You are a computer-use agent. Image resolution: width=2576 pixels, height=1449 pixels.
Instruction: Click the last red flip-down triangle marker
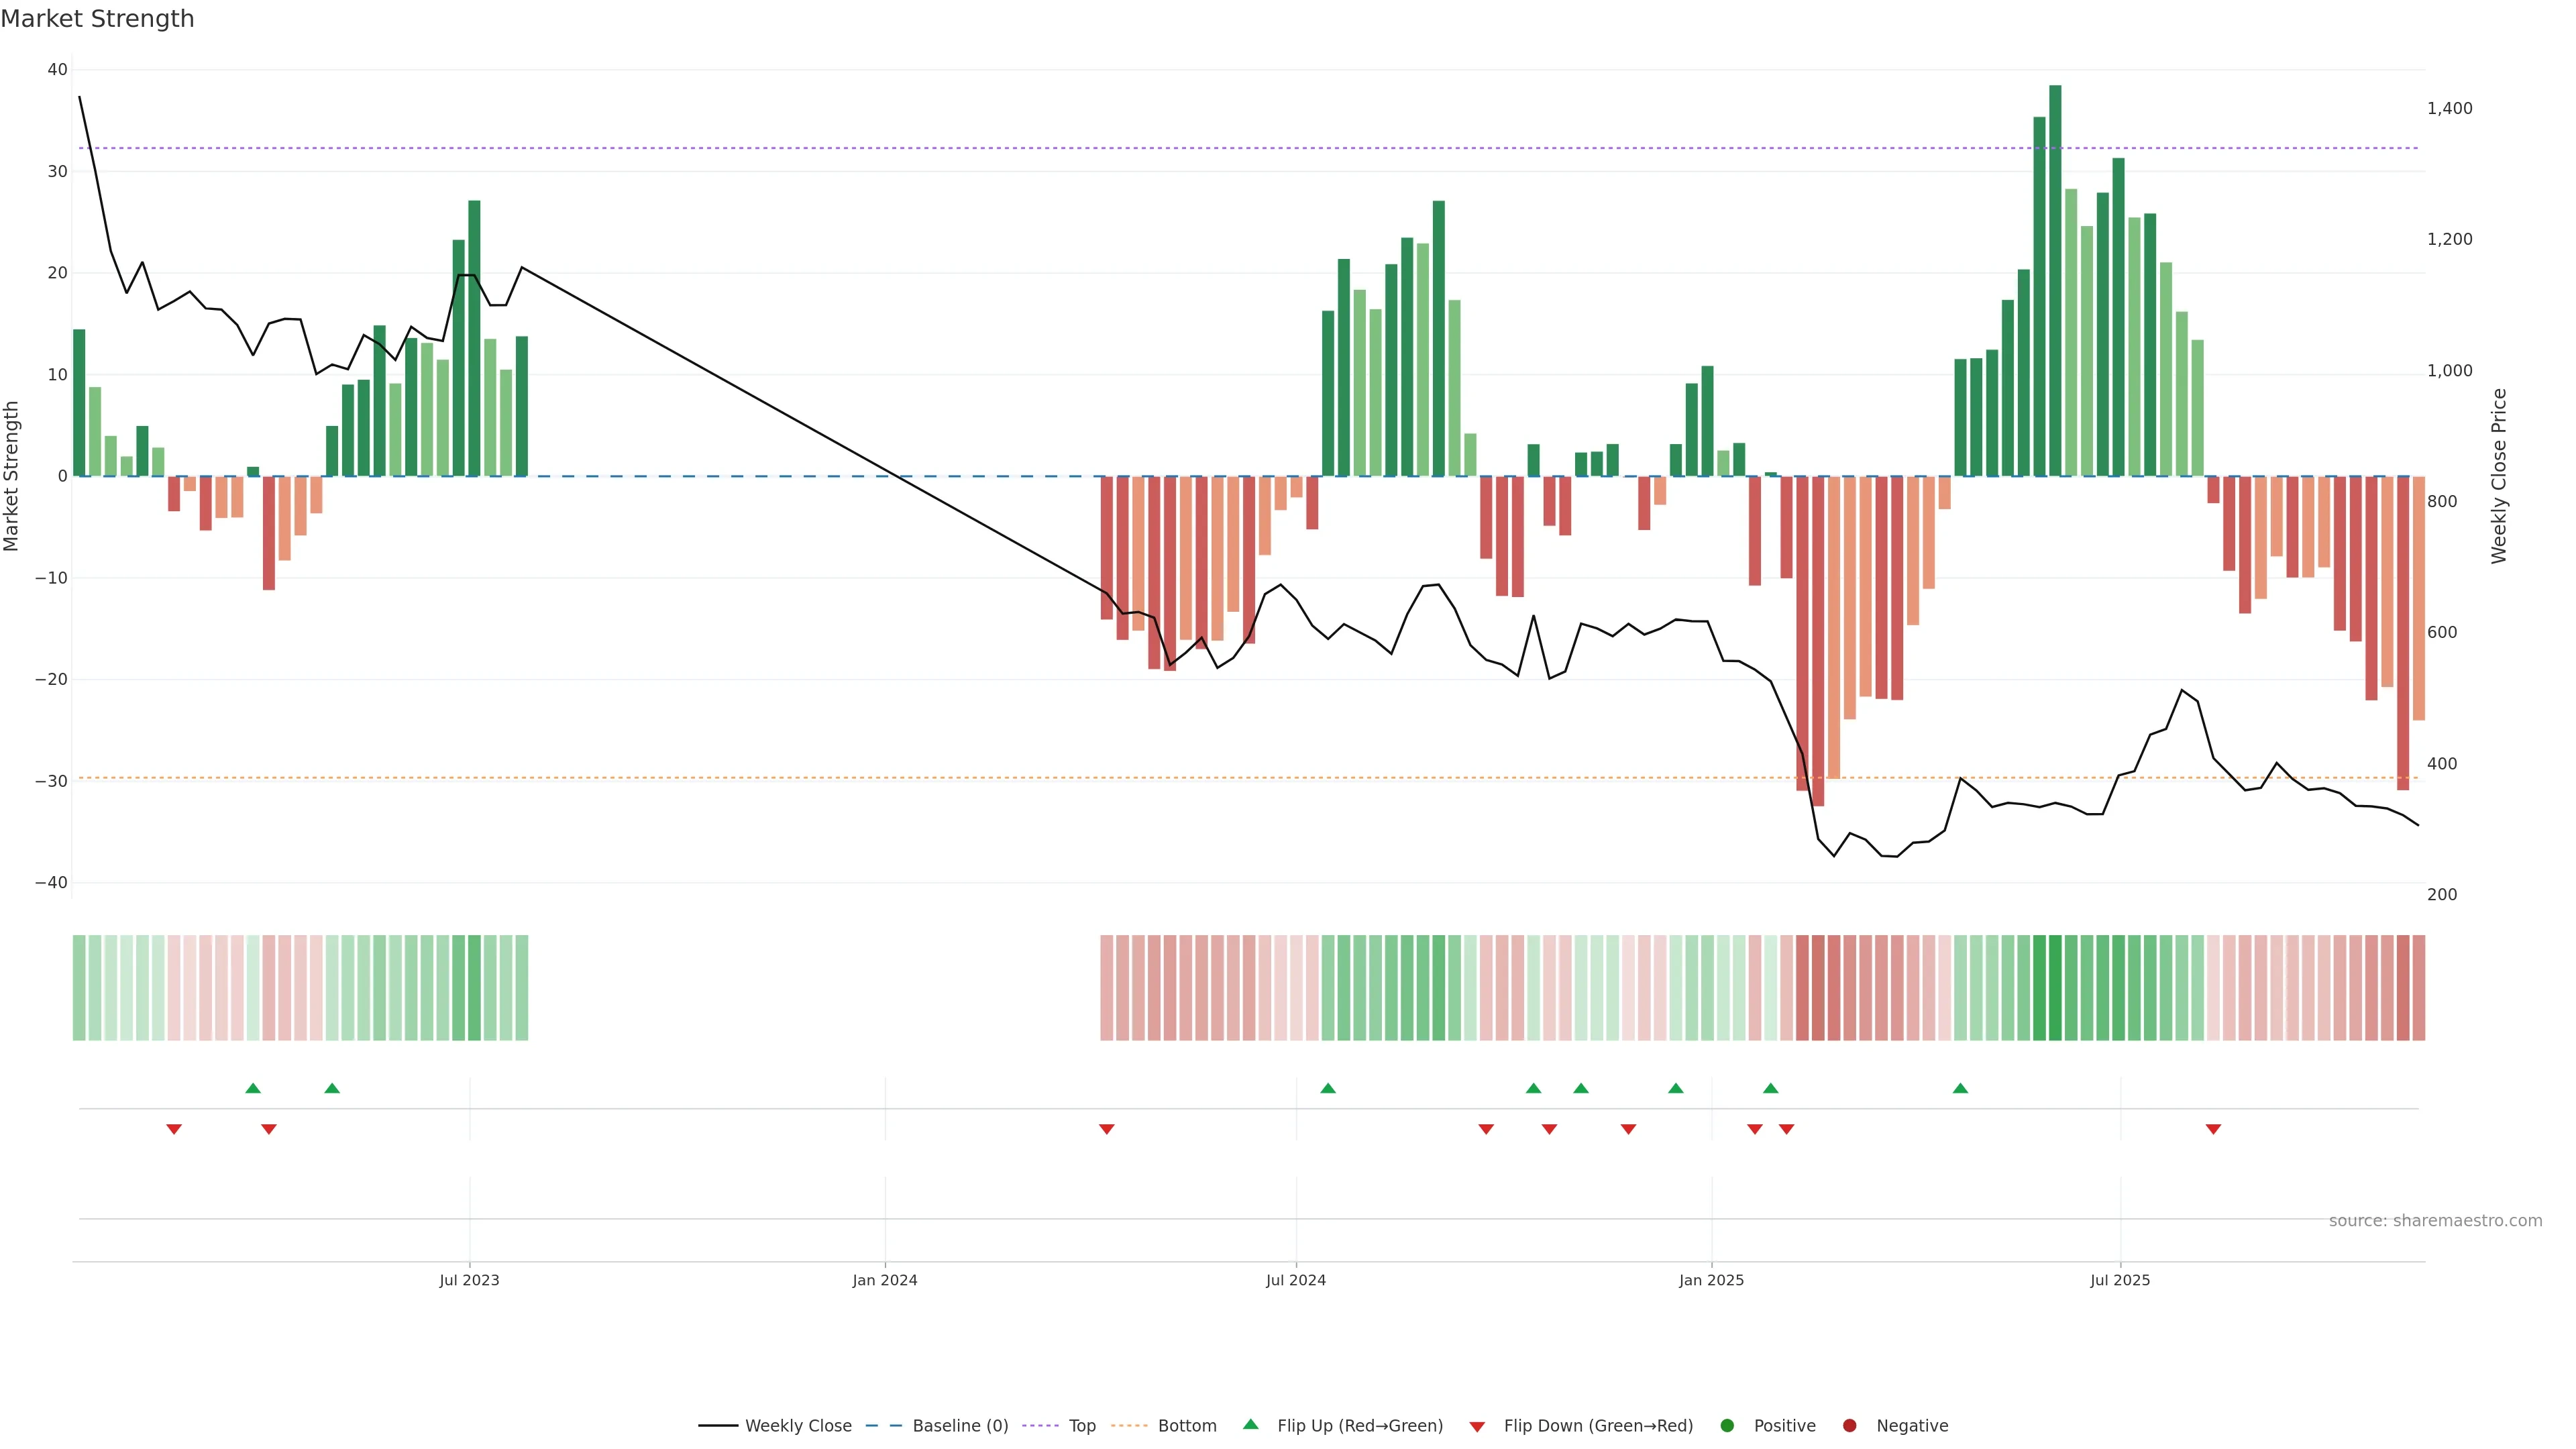coord(2213,1129)
